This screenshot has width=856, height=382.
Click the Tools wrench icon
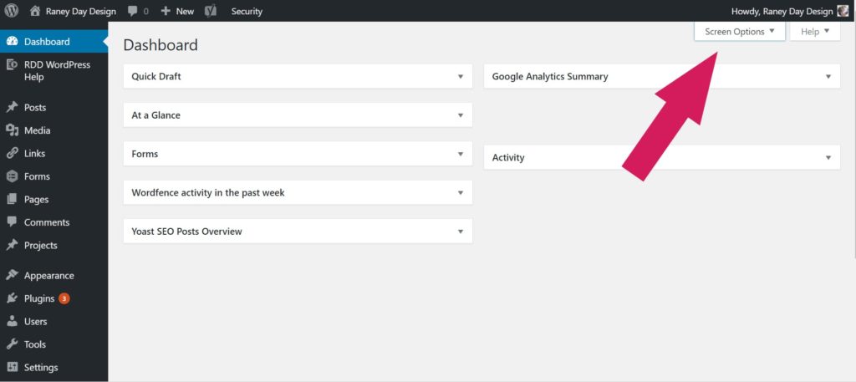pyautogui.click(x=12, y=344)
